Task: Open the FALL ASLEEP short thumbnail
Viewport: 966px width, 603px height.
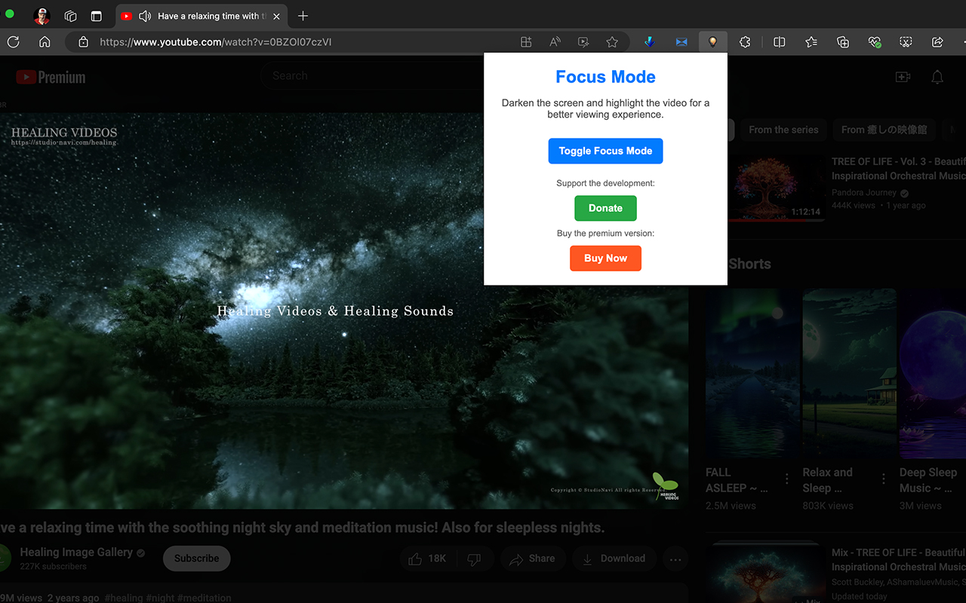Action: click(752, 374)
